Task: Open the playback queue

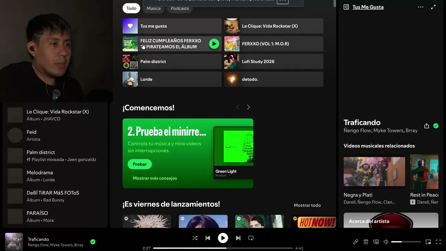Action: tap(366, 242)
